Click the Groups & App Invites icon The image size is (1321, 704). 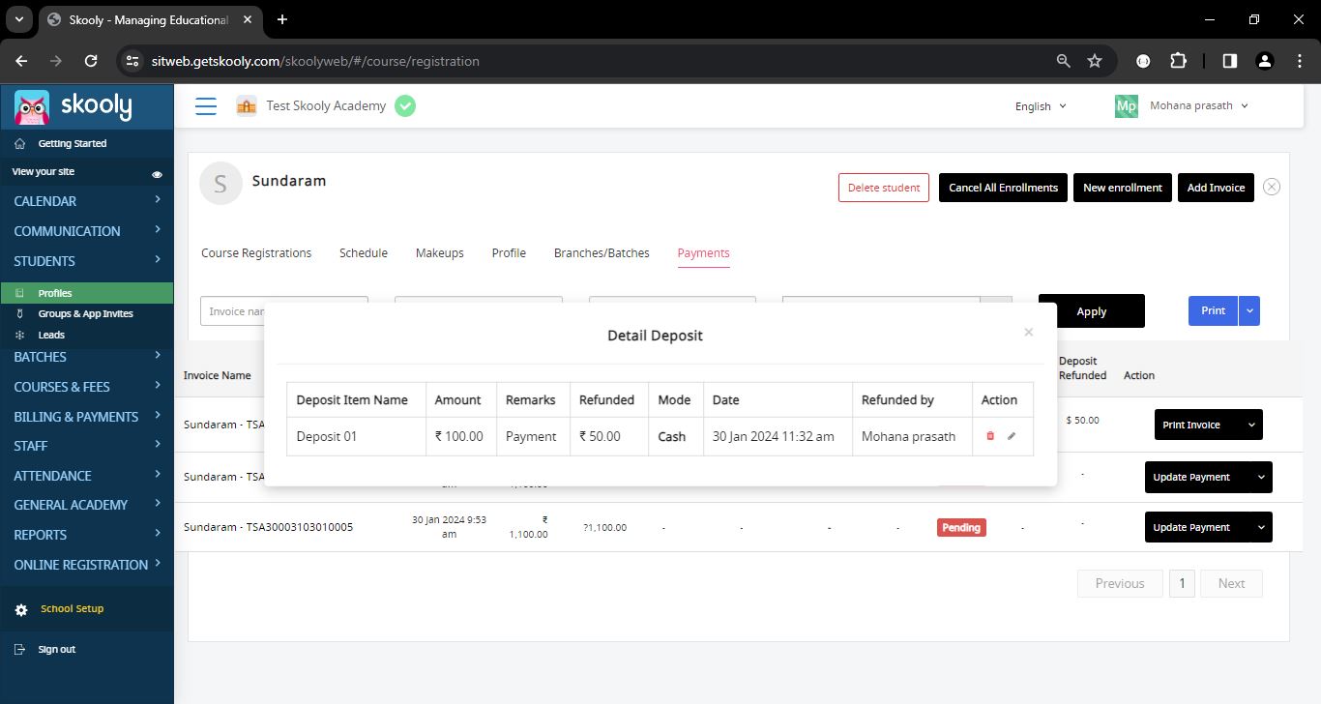click(x=19, y=313)
